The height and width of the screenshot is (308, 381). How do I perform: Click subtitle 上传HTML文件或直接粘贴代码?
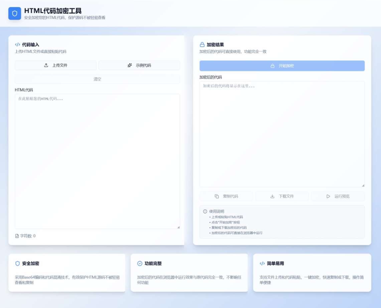tap(41, 51)
